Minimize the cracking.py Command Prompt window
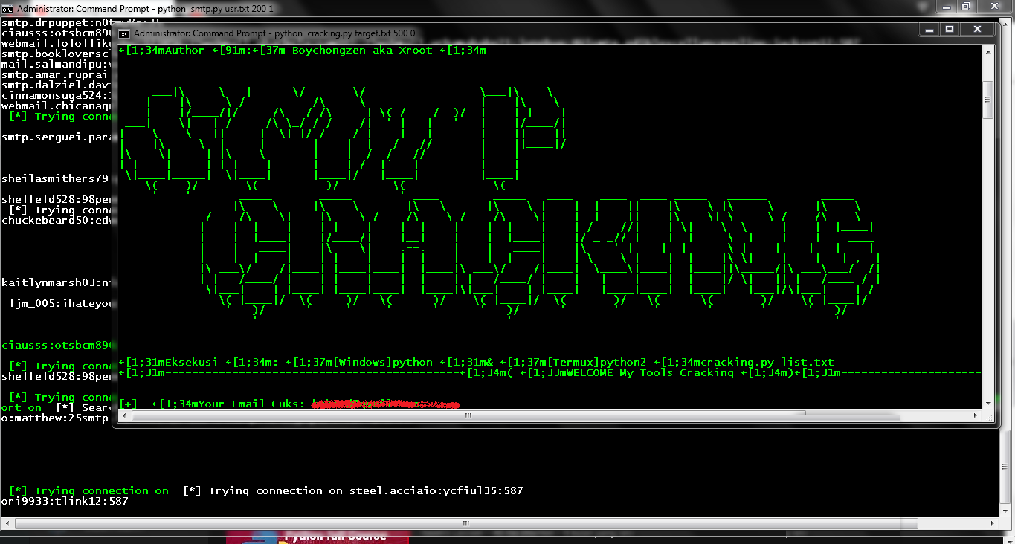The height and width of the screenshot is (544, 1015). tap(929, 29)
